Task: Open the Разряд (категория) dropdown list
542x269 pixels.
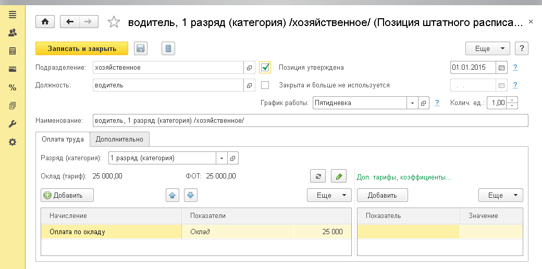Action: click(x=222, y=158)
